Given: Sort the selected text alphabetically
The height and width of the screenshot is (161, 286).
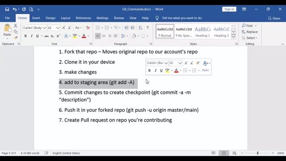Looking at the screenshot, I should point(140,28).
